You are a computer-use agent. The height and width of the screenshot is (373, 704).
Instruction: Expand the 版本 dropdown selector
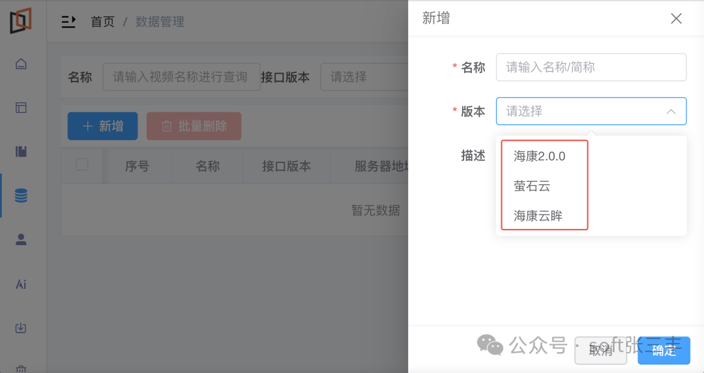click(x=591, y=111)
